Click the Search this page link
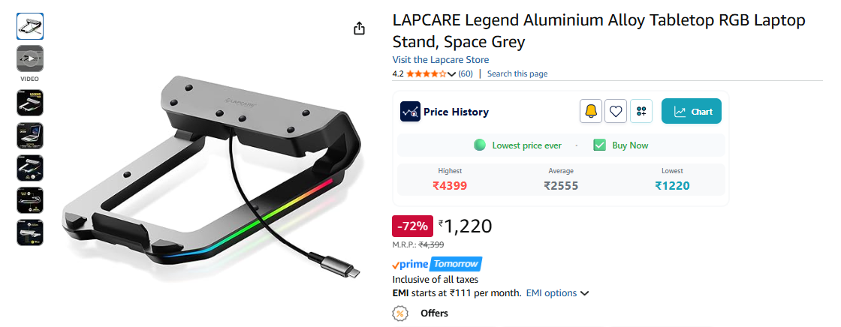841x327 pixels. [517, 73]
